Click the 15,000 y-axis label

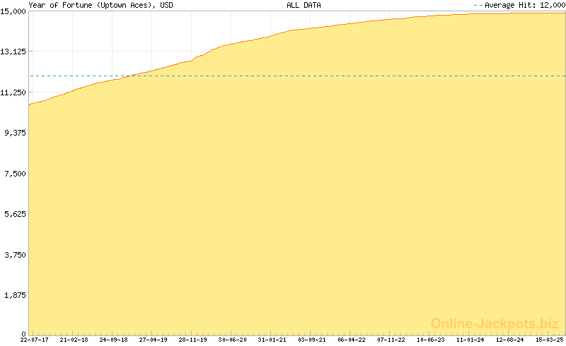13,11
